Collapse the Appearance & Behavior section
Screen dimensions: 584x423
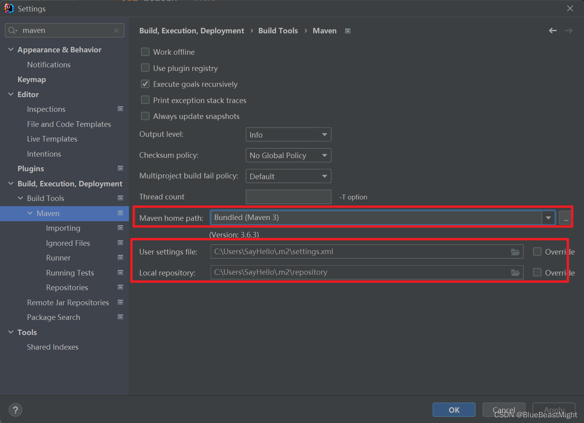11,50
